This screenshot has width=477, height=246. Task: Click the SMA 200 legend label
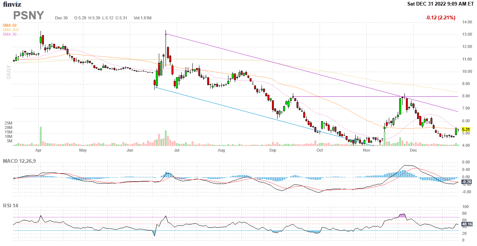click(x=10, y=30)
